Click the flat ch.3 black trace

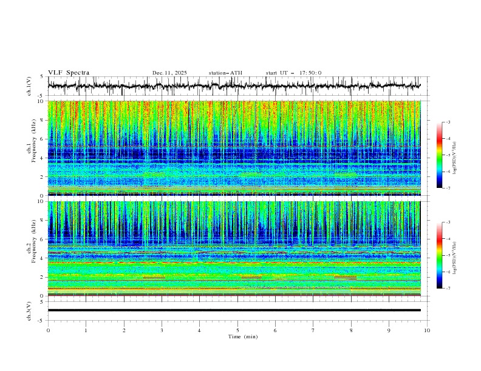point(234,310)
